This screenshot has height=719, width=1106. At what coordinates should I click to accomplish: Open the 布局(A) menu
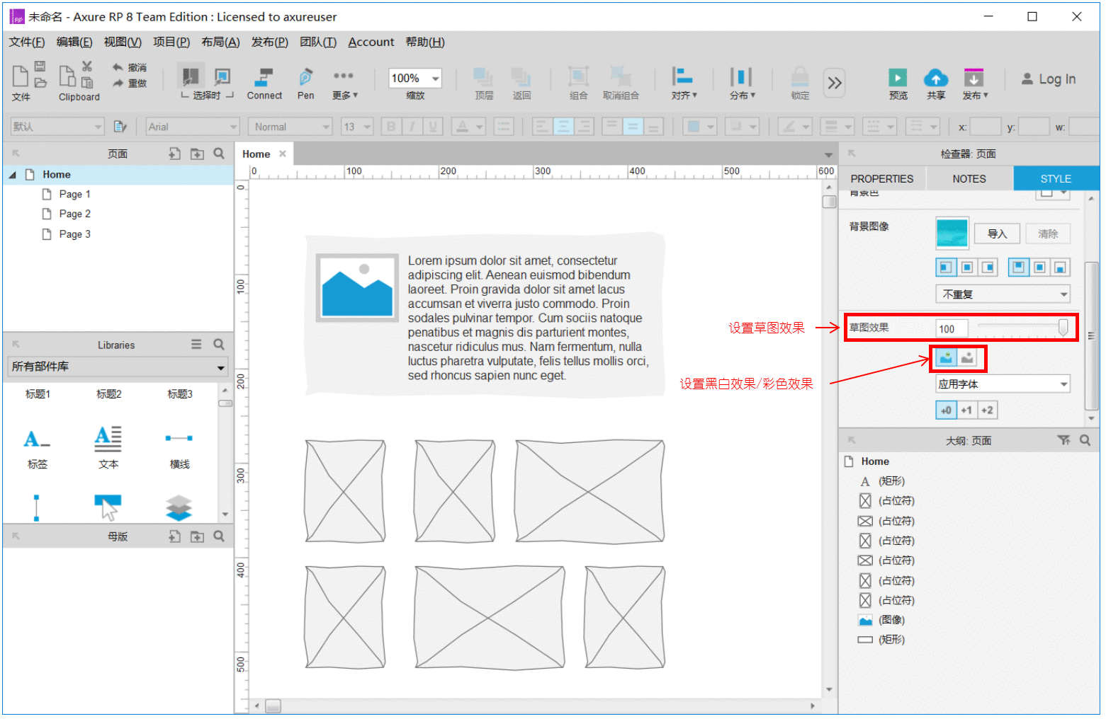[x=220, y=42]
